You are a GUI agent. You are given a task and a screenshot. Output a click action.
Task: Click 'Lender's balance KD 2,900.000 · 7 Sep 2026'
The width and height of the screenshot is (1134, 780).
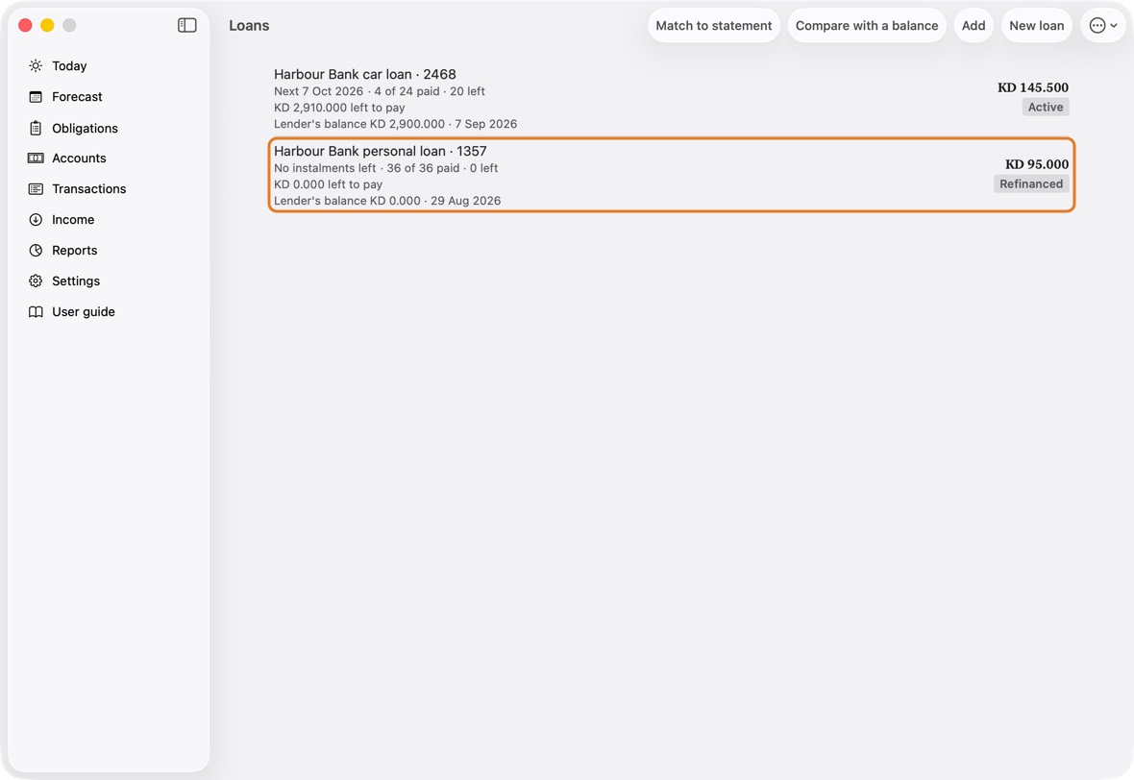(x=396, y=124)
